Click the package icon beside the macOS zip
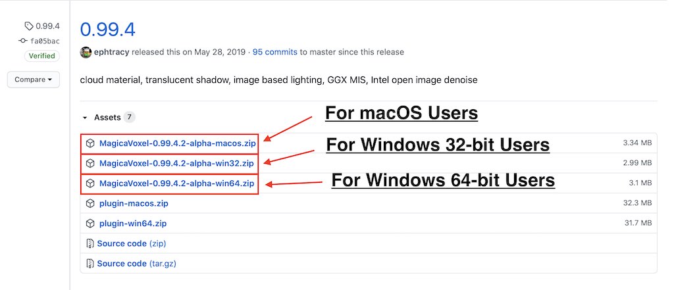Viewport: 674px width, 290px height. click(90, 143)
